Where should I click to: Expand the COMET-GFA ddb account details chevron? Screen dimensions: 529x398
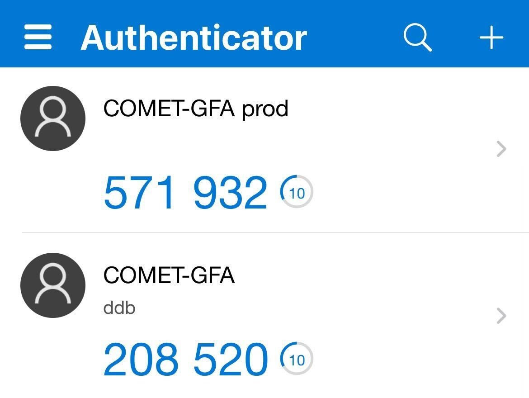(500, 317)
